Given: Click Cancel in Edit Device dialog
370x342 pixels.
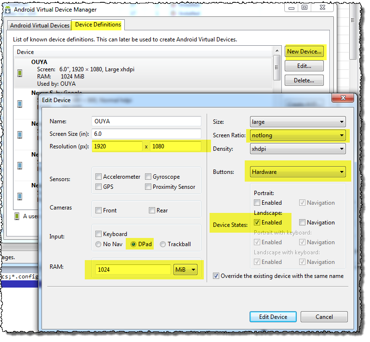Looking at the screenshot, I should 324,316.
